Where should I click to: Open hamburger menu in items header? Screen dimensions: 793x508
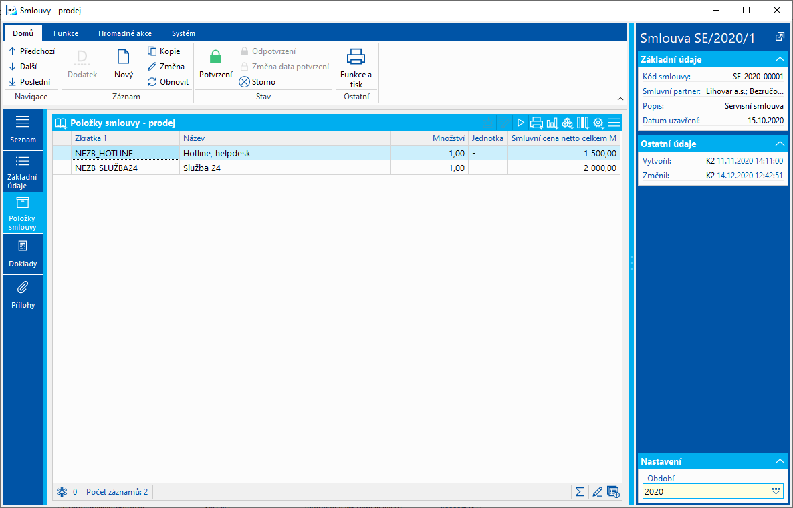point(614,123)
